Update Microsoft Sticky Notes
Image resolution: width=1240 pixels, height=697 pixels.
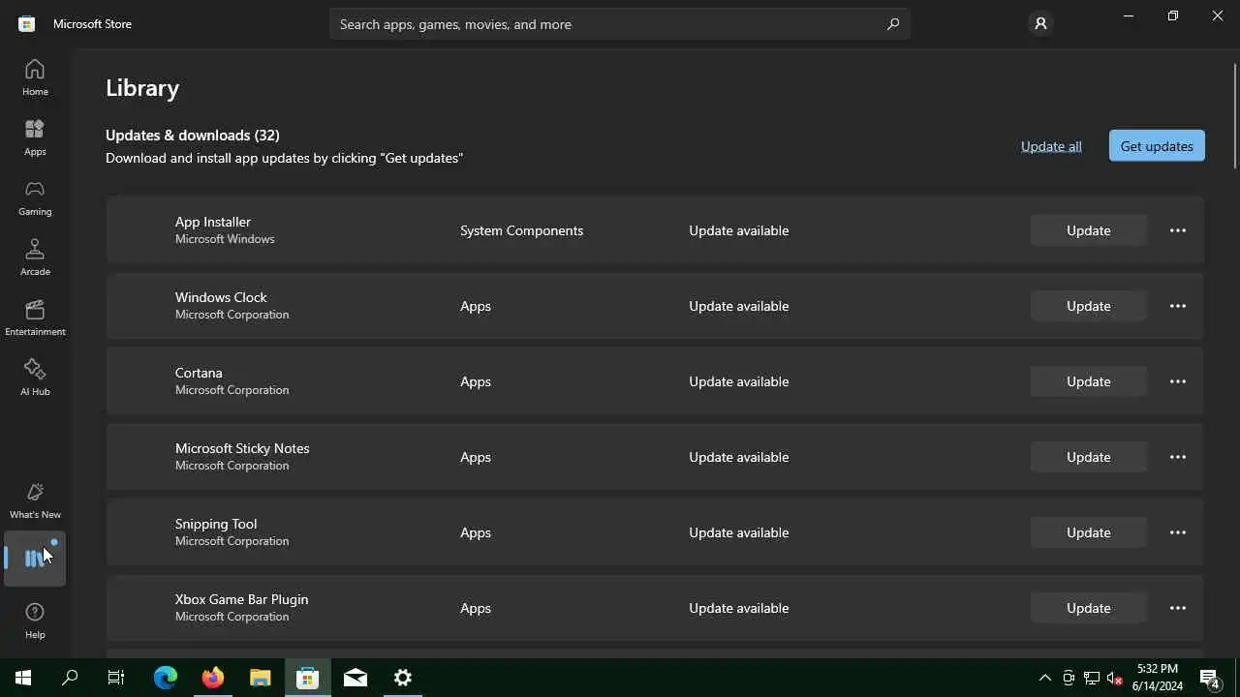click(1089, 457)
